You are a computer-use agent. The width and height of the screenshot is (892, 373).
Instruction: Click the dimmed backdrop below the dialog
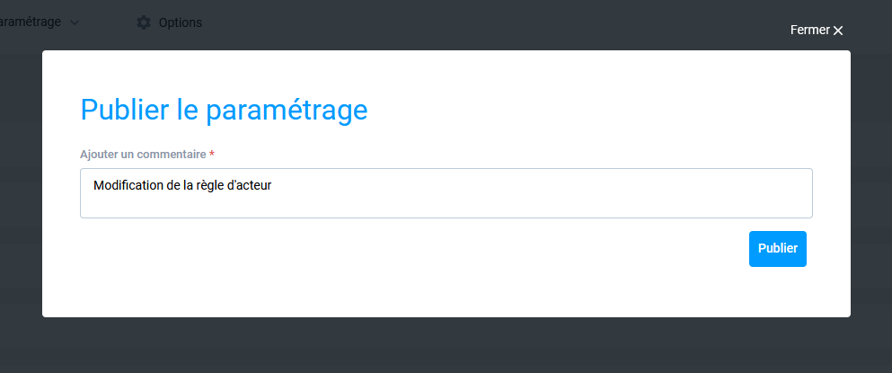point(446,346)
